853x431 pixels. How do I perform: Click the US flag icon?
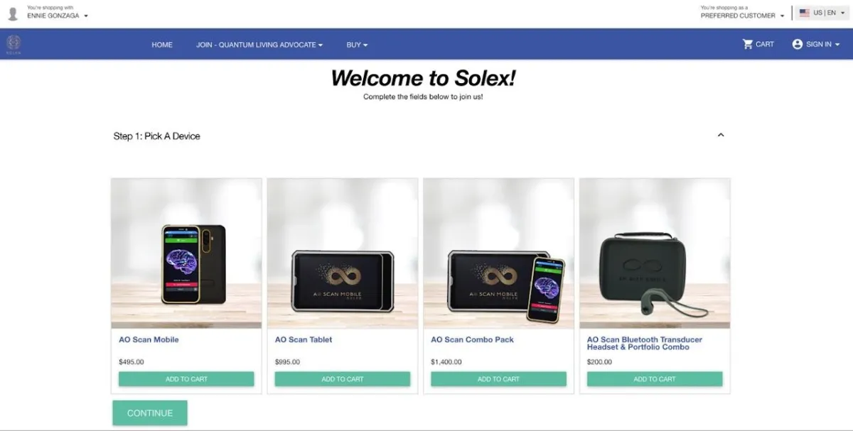[805, 13]
